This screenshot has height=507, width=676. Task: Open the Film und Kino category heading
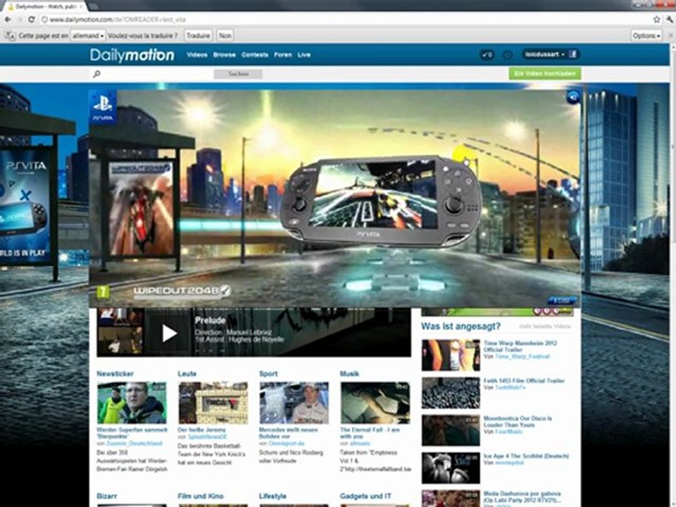pos(201,496)
